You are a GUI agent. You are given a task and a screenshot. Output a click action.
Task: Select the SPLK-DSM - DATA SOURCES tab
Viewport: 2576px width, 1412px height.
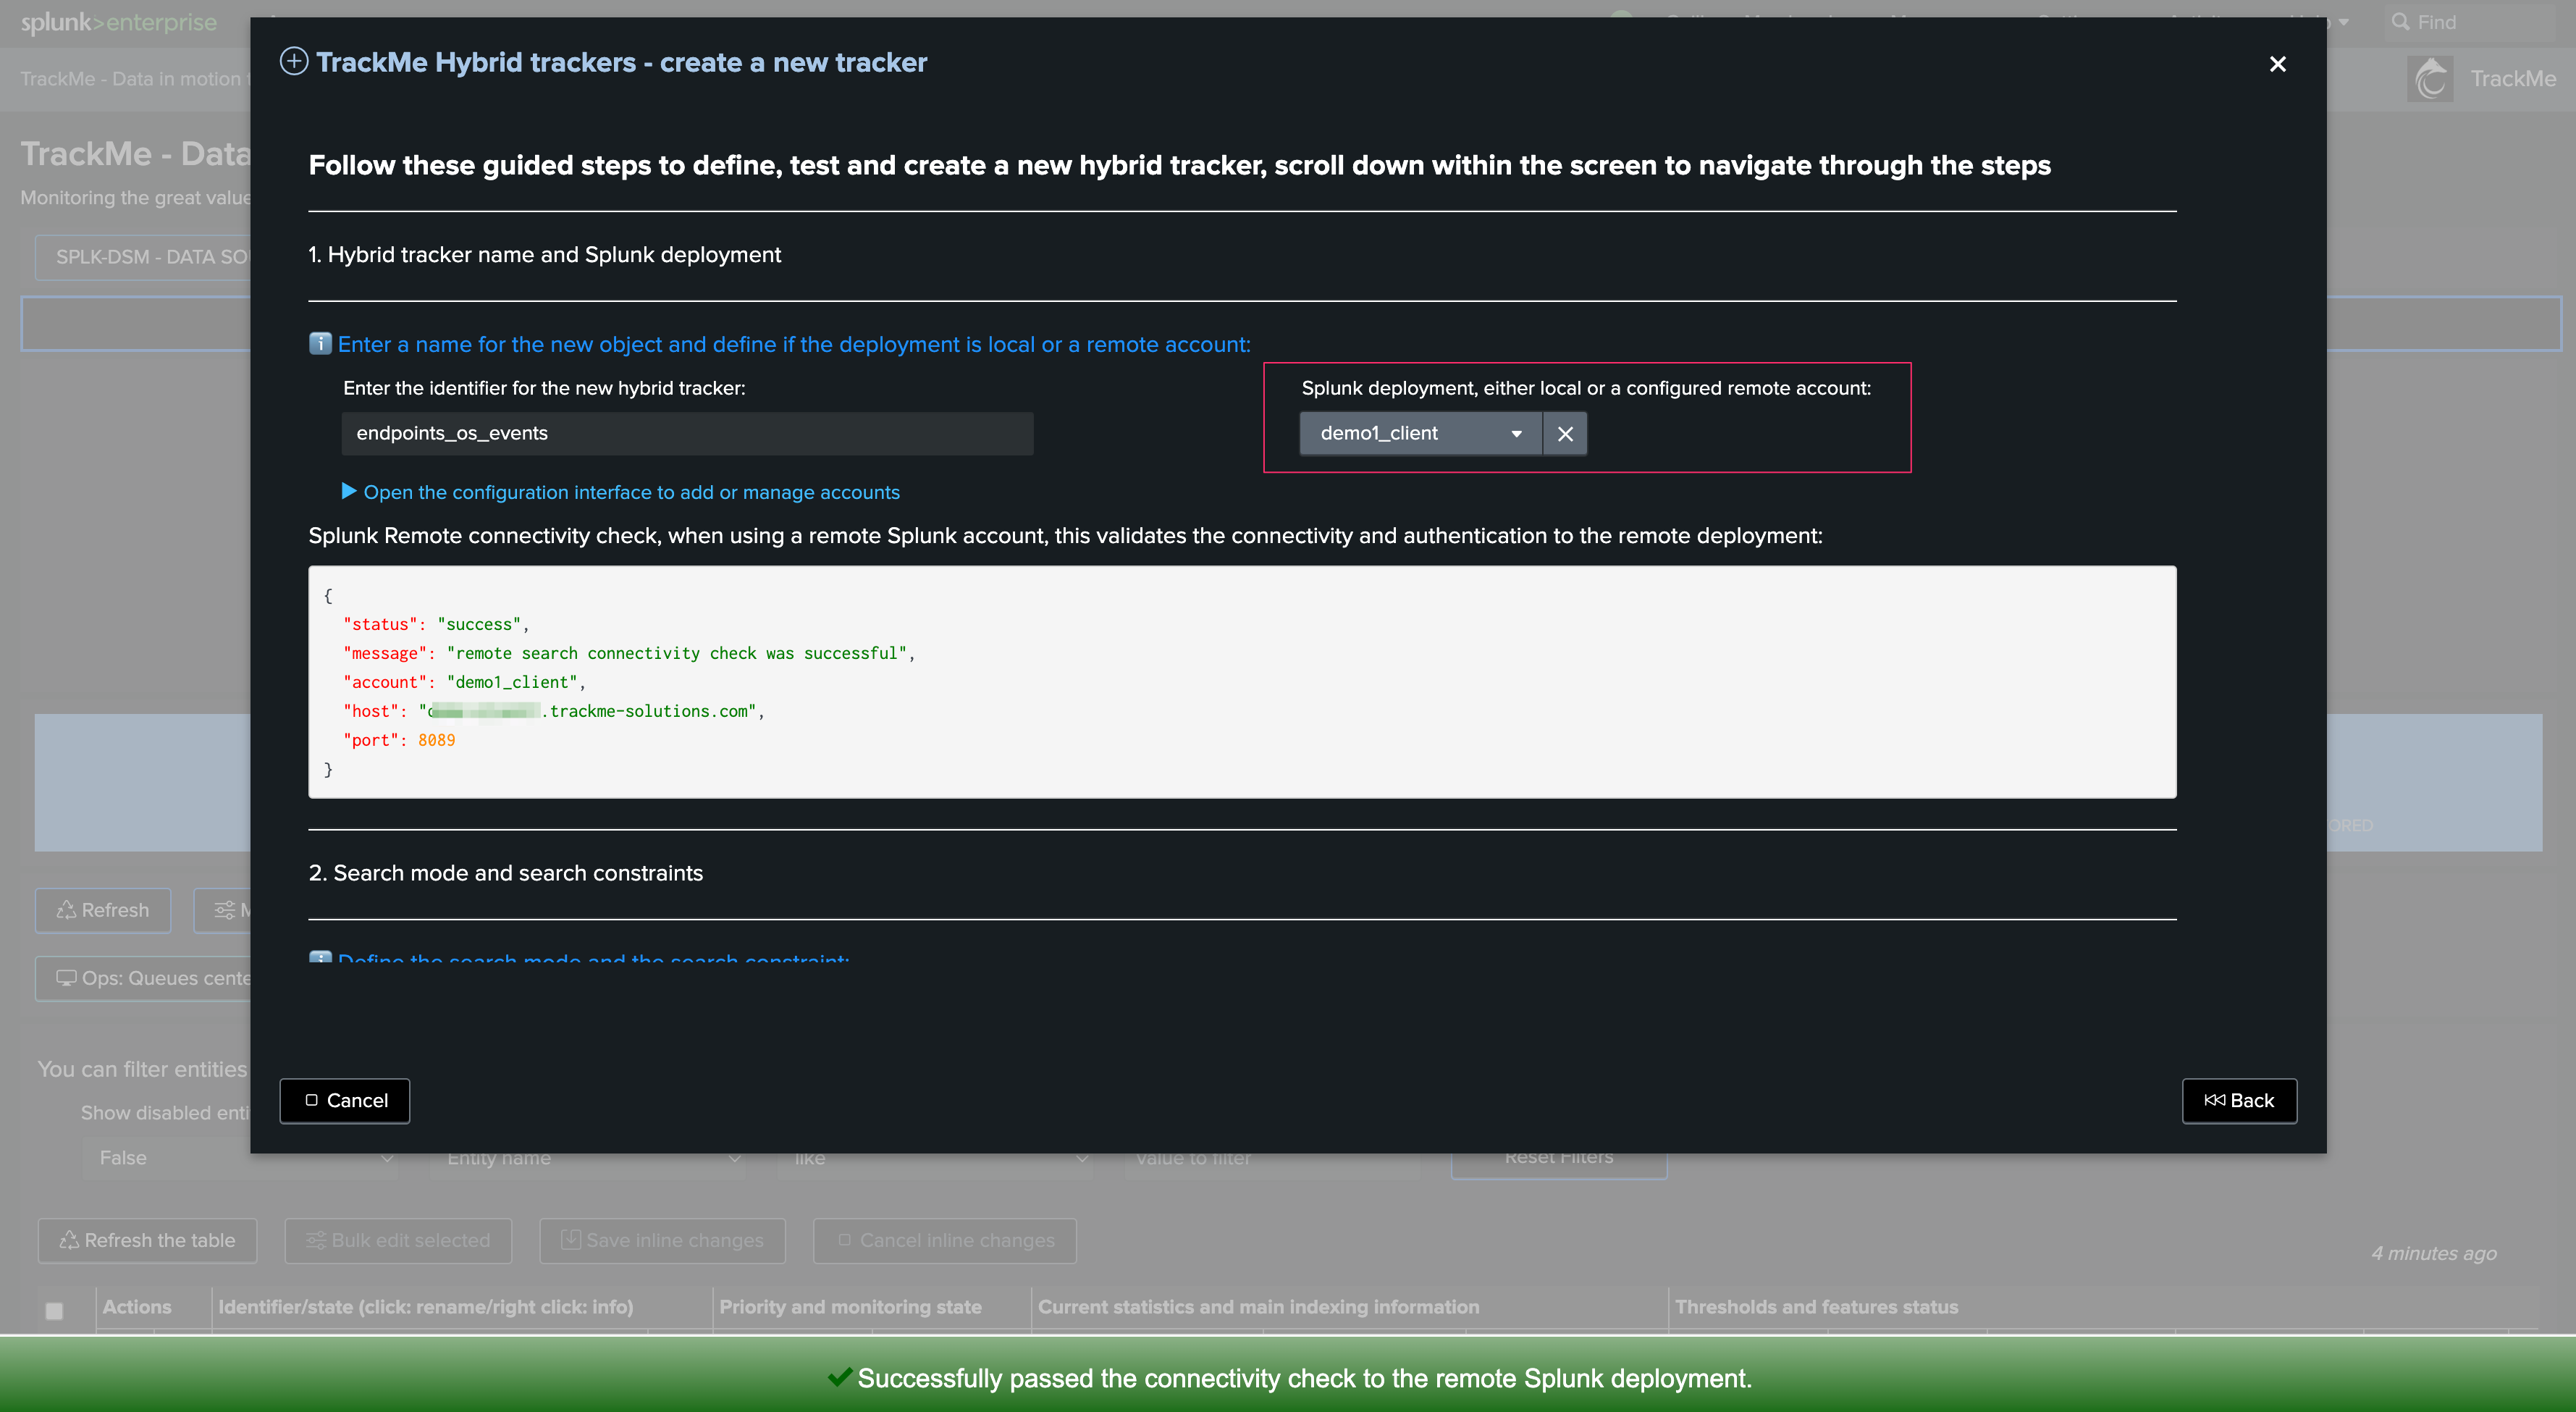point(143,257)
